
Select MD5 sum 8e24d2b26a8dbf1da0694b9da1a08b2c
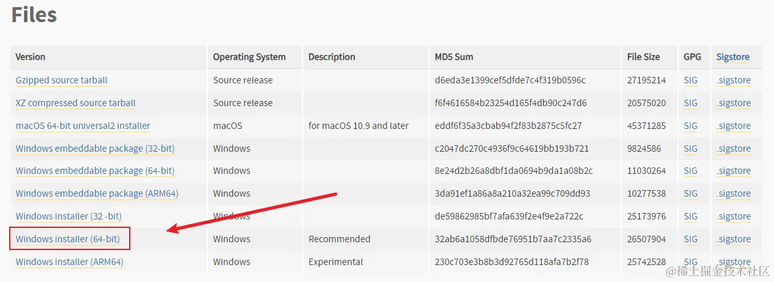pyautogui.click(x=513, y=171)
